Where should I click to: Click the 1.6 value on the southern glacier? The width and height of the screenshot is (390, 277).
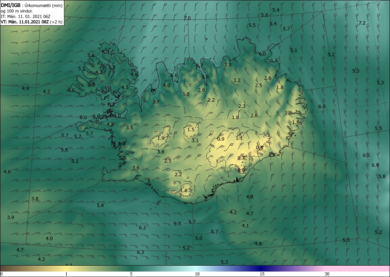pos(184,191)
